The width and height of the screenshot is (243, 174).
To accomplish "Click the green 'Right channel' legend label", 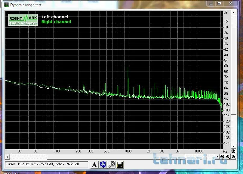I will [56, 22].
